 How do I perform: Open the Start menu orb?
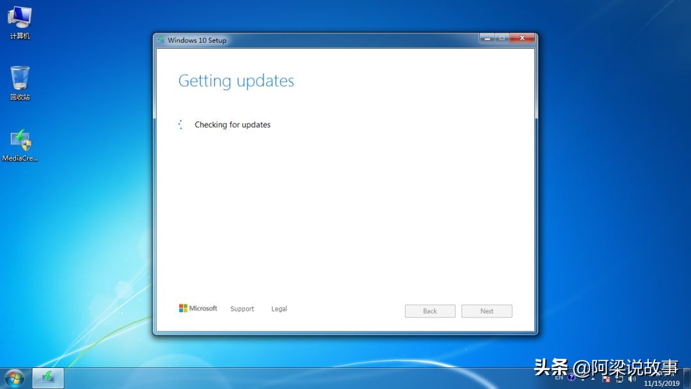13,377
